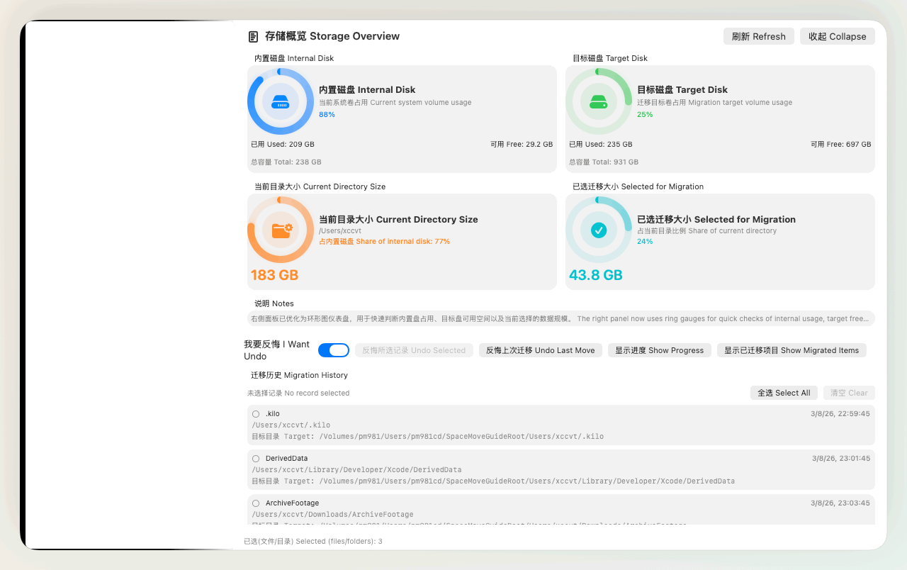The width and height of the screenshot is (907, 570).
Task: Select the .kilo record radio button
Action: [256, 414]
